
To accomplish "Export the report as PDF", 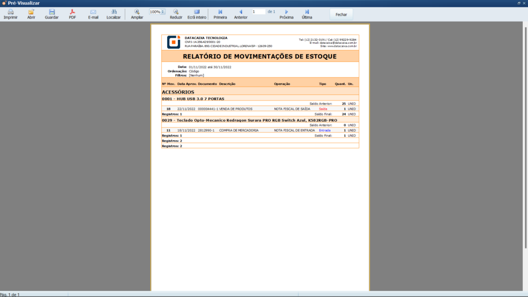I will 72,12.
